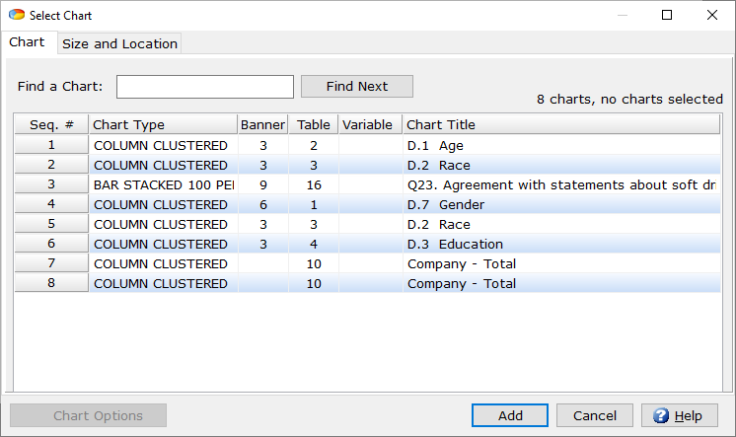This screenshot has height=437, width=736.
Task: Click the '8 charts, no charts selected' status text
Action: [x=629, y=100]
